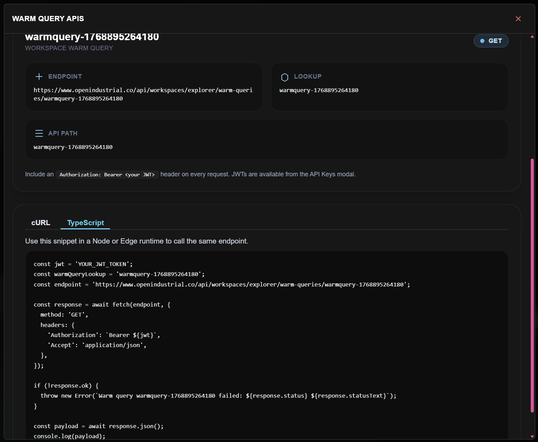Click the const endpoint code line

pyautogui.click(x=222, y=284)
